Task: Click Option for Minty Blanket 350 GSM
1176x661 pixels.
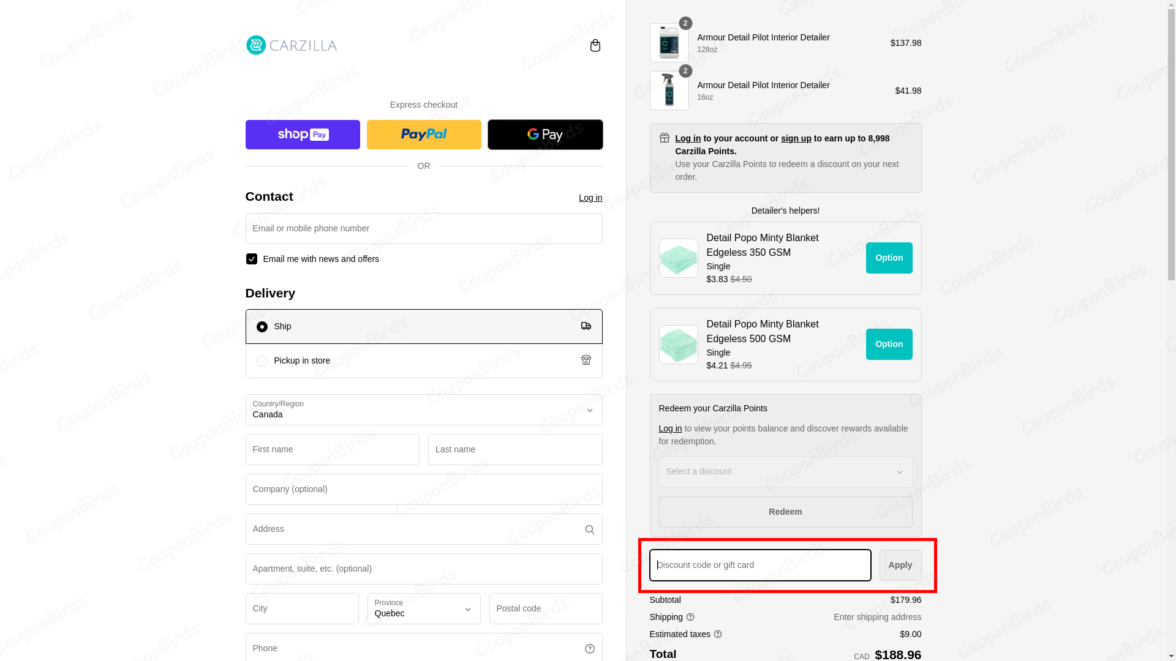Action: click(888, 258)
